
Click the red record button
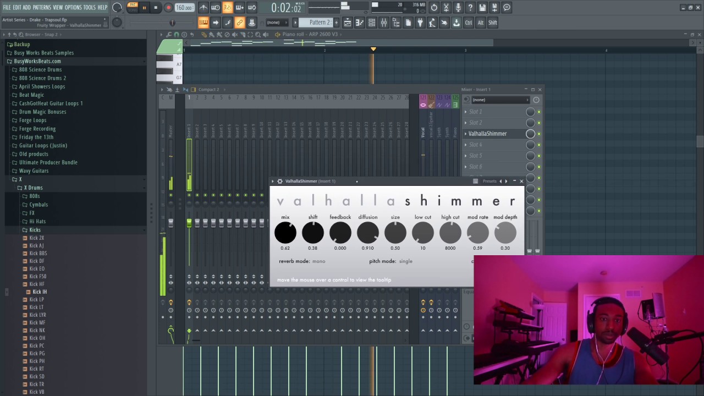(x=168, y=8)
